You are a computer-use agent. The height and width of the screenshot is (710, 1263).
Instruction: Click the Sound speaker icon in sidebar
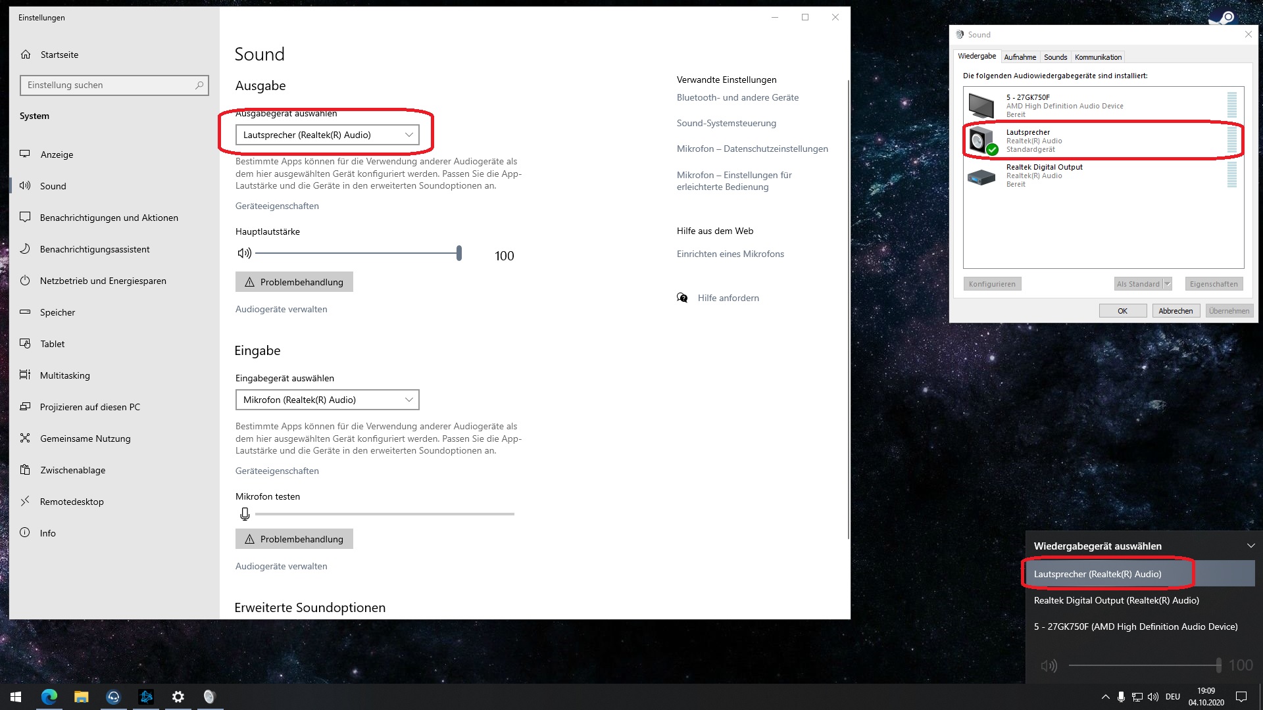[x=25, y=185]
